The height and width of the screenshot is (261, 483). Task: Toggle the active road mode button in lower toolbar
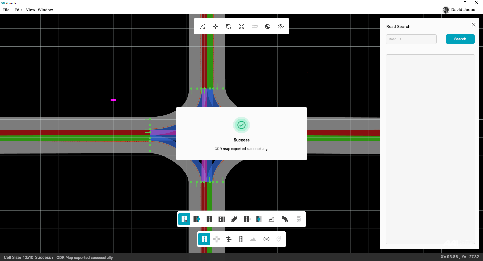(x=204, y=239)
